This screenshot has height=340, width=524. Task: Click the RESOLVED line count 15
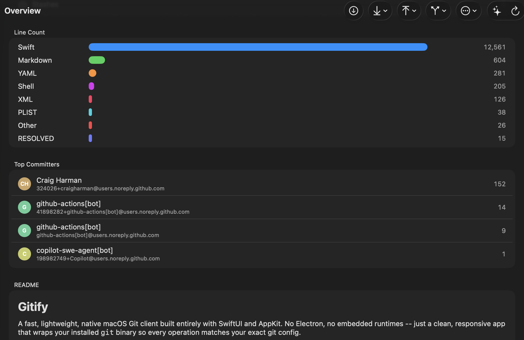(x=502, y=138)
